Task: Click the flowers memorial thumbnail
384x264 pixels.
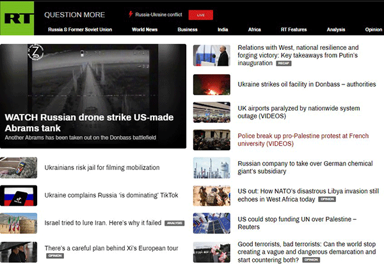Action: [212, 252]
